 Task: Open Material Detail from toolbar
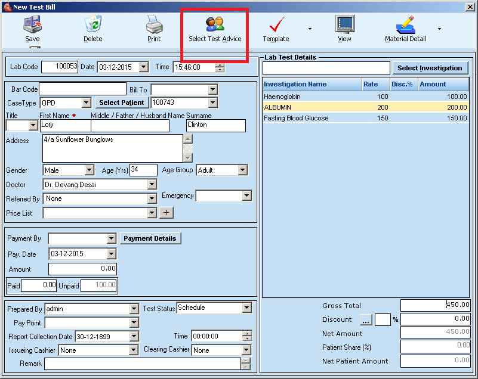(405, 26)
